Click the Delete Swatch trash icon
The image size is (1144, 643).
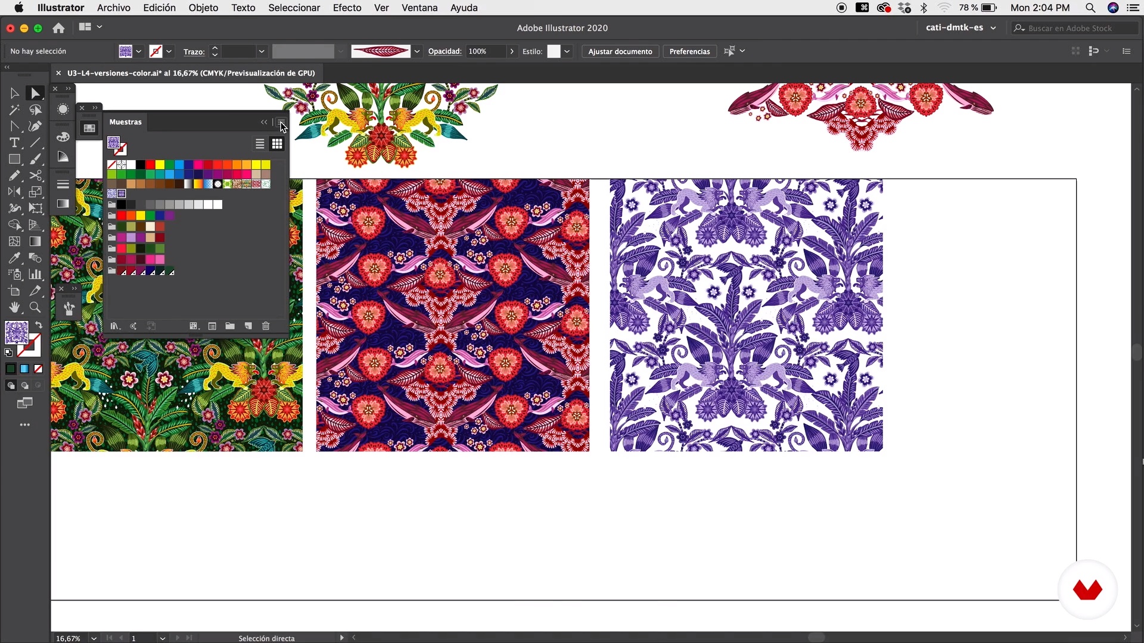click(x=266, y=326)
